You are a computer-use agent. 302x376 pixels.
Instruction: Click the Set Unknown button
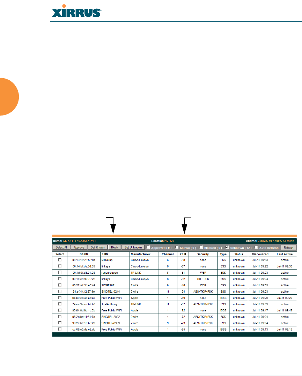[133, 248]
